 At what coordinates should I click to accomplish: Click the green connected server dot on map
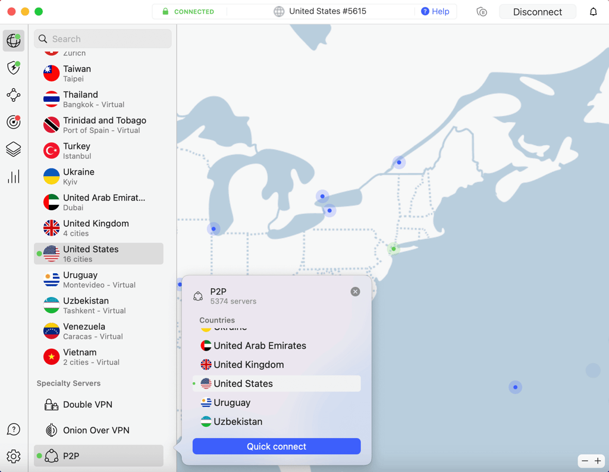(x=394, y=248)
